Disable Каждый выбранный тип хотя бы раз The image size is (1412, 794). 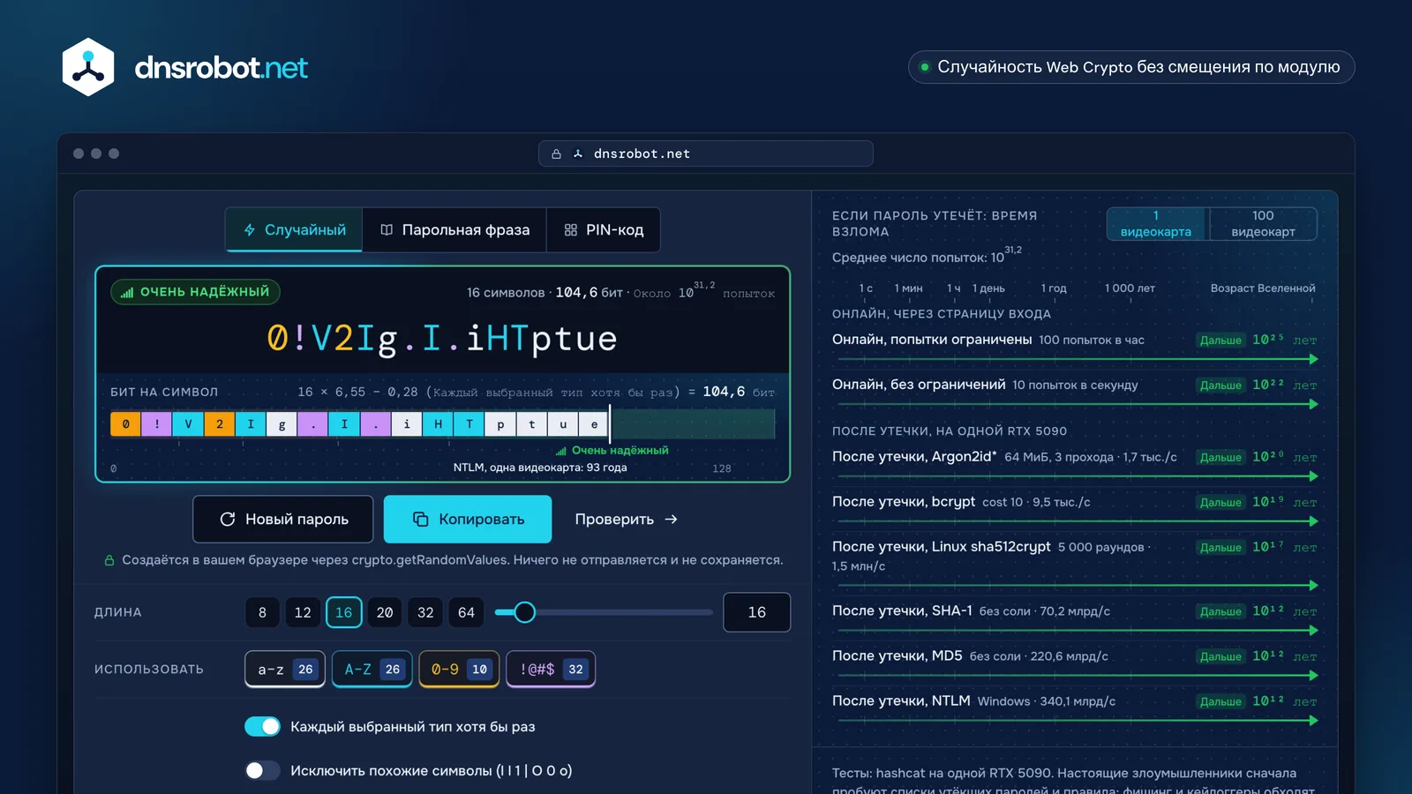tap(262, 726)
